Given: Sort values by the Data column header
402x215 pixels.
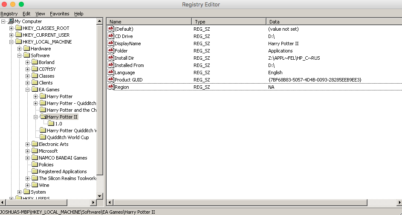Looking at the screenshot, I should [x=334, y=22].
